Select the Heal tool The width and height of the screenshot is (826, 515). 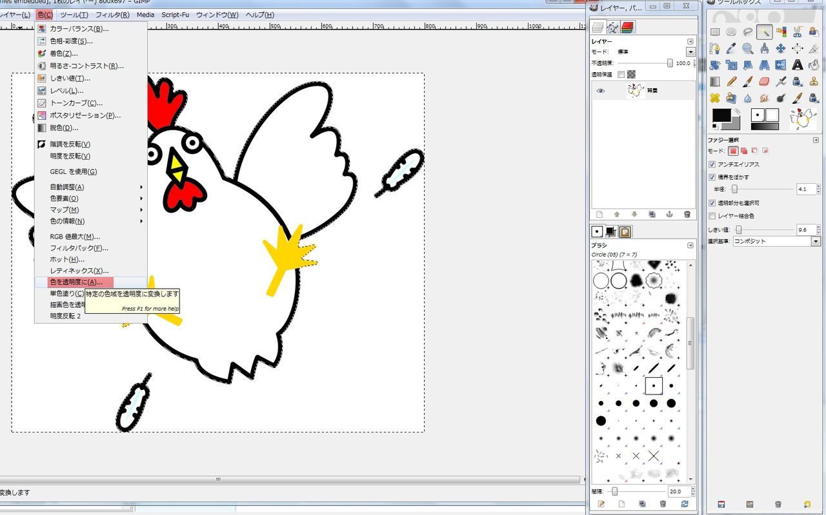[x=715, y=99]
